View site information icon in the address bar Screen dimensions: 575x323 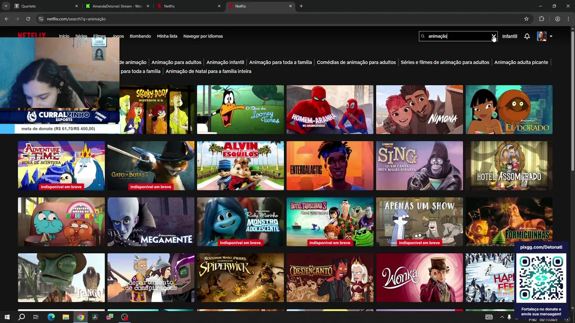(x=41, y=19)
